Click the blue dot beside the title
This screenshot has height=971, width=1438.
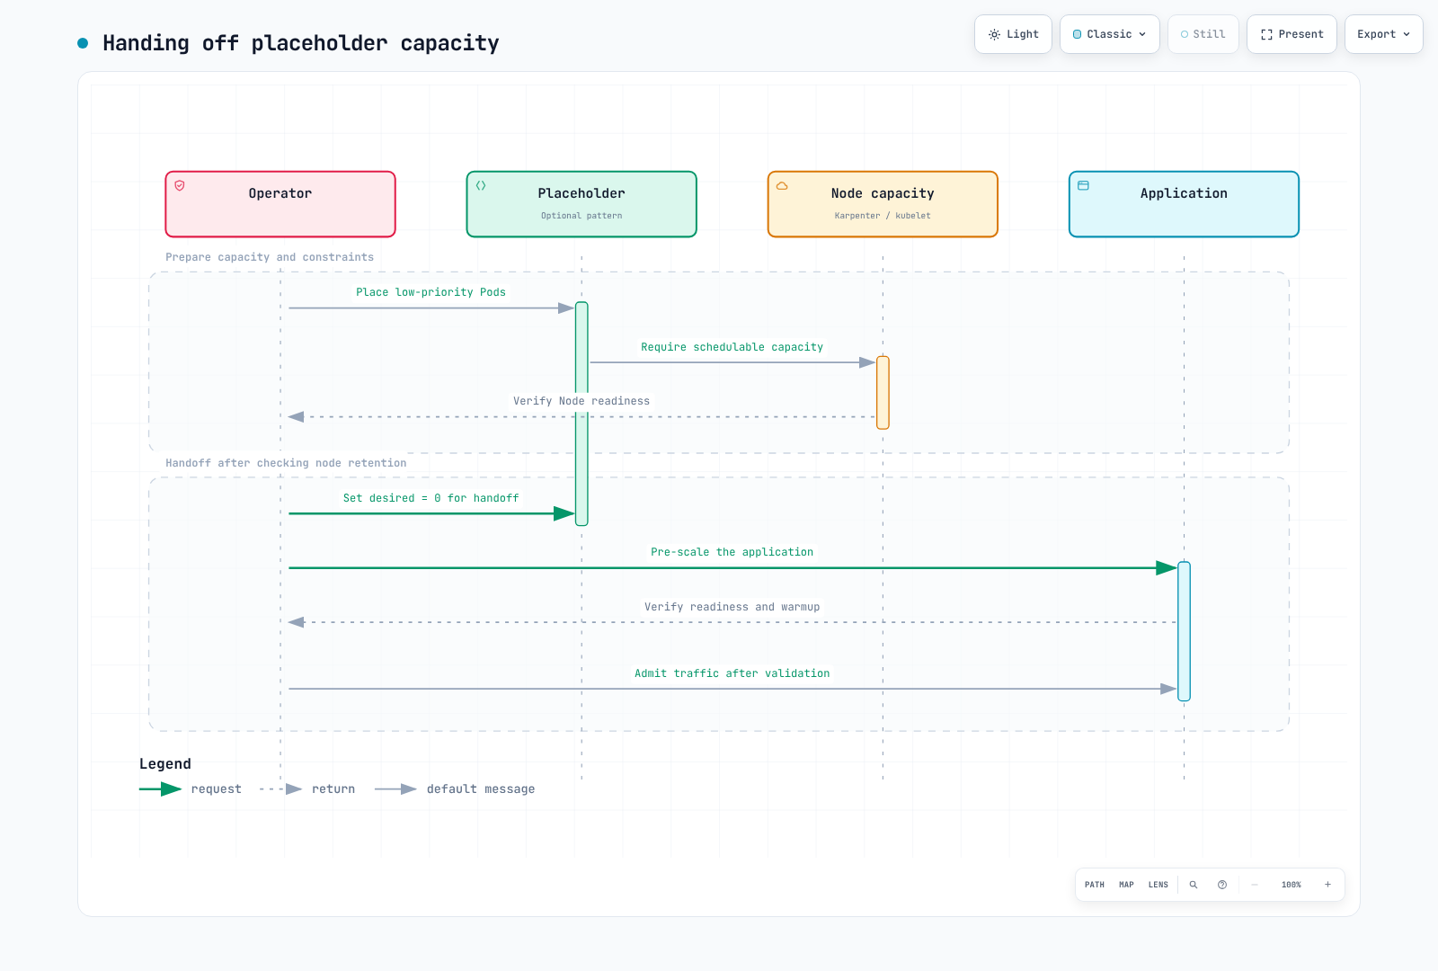(83, 43)
